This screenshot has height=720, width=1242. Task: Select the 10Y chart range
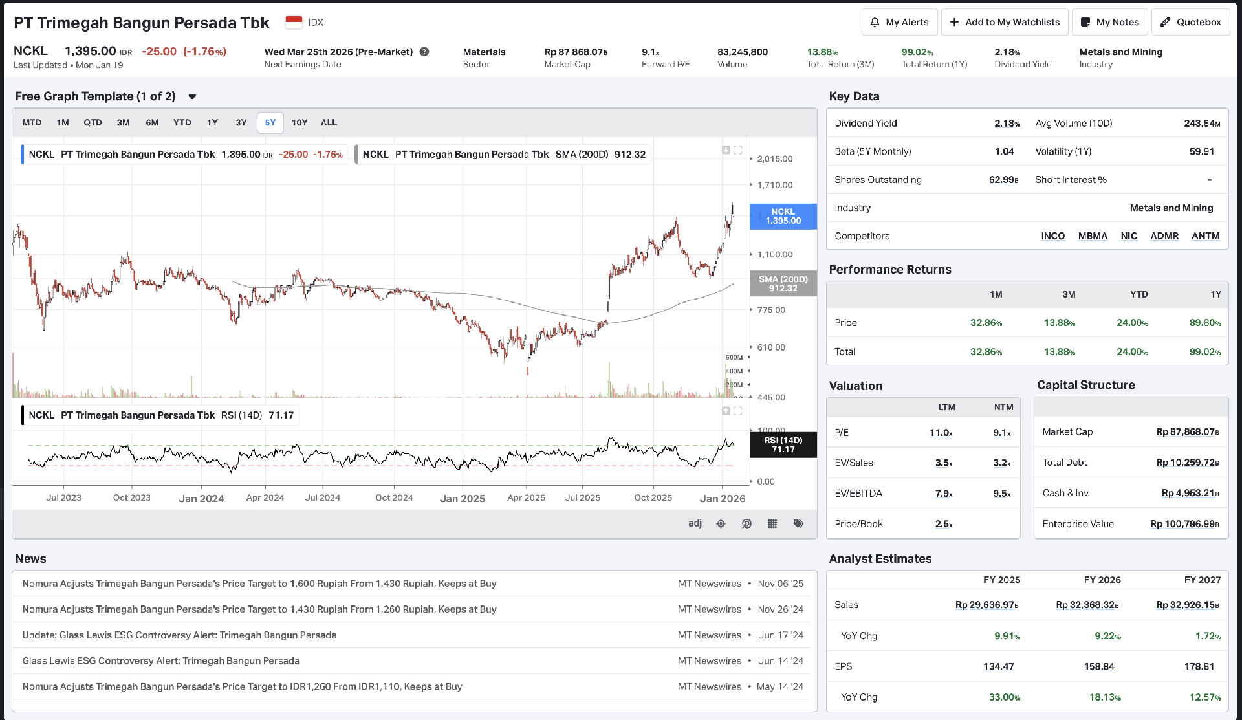(x=299, y=123)
